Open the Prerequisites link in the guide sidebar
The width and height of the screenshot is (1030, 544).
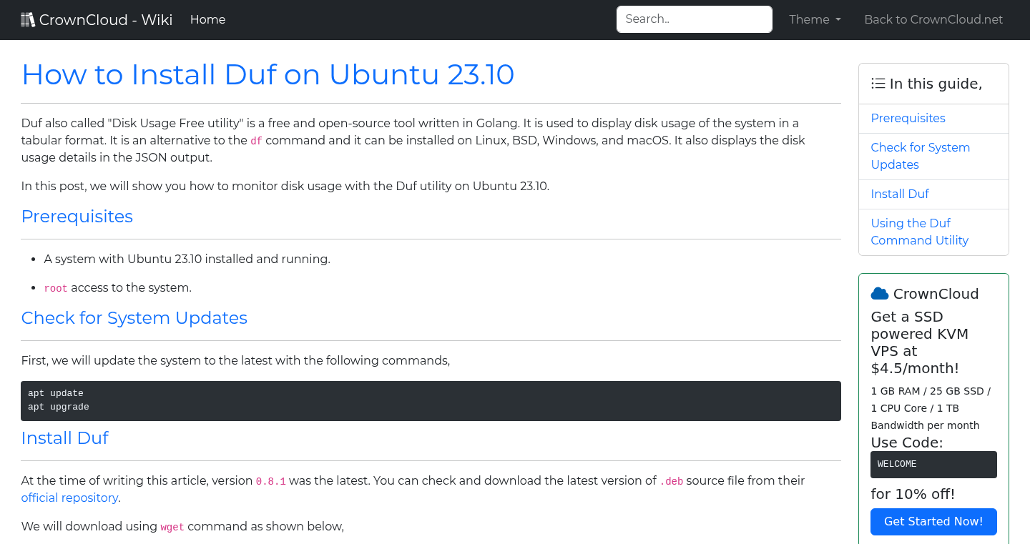click(x=908, y=118)
